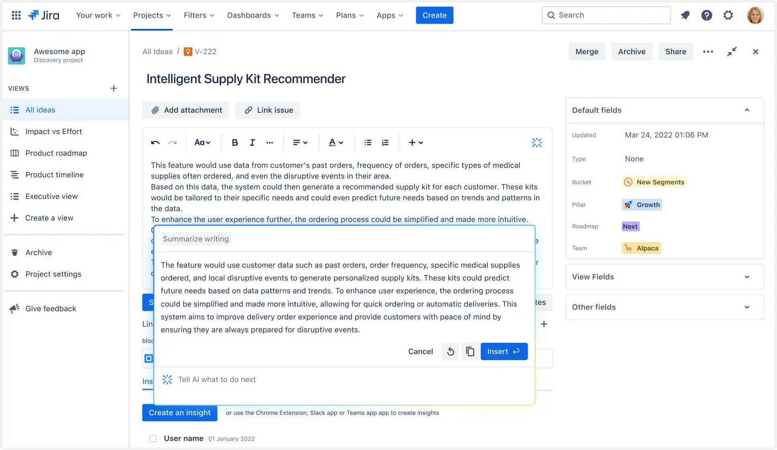Click the AI sparkle icon in toolbar

pyautogui.click(x=537, y=143)
